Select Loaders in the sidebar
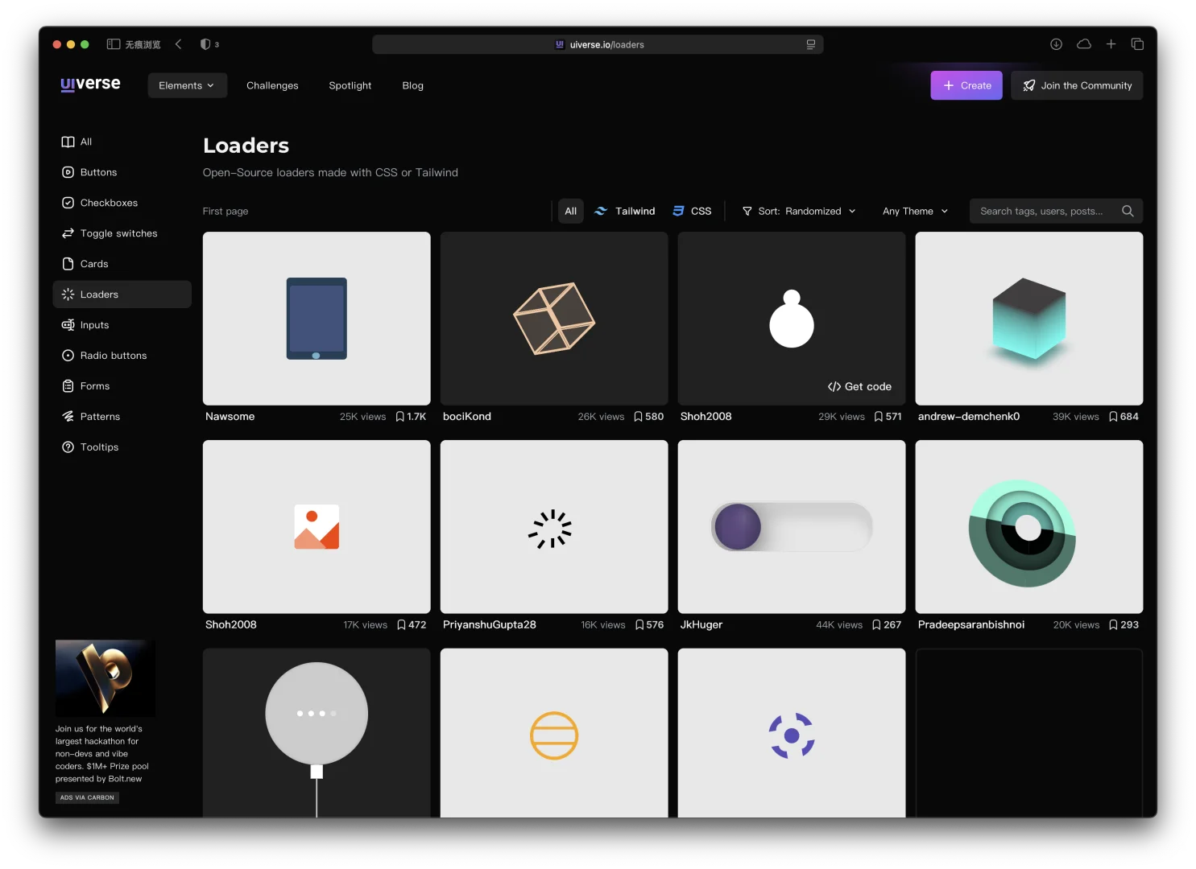 [122, 294]
